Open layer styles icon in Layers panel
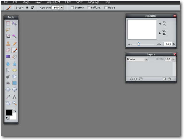 (x=141, y=79)
